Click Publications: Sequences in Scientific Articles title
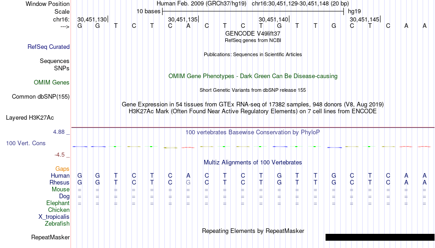 253,54
